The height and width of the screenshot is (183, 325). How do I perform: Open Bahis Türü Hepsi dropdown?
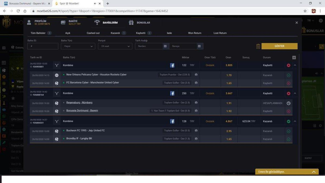(x=78, y=46)
